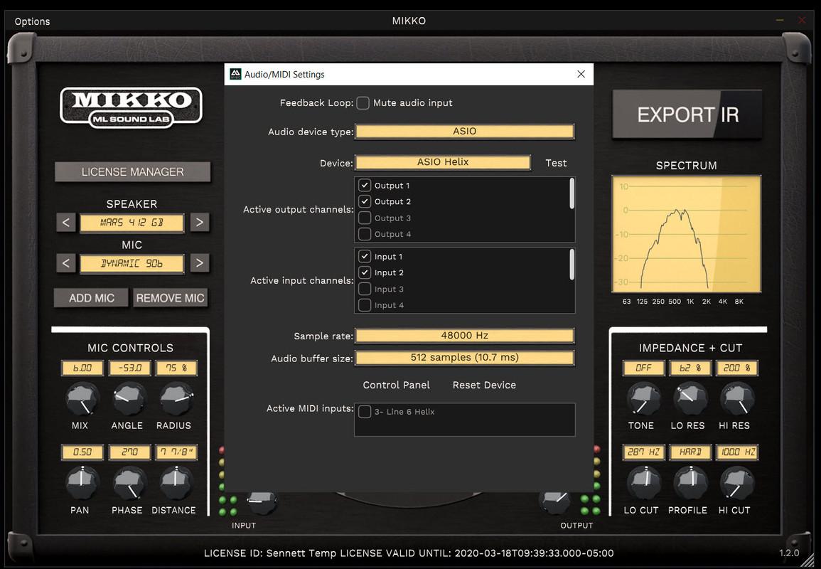Click the INPUT level knob
The image size is (821, 569).
(262, 502)
